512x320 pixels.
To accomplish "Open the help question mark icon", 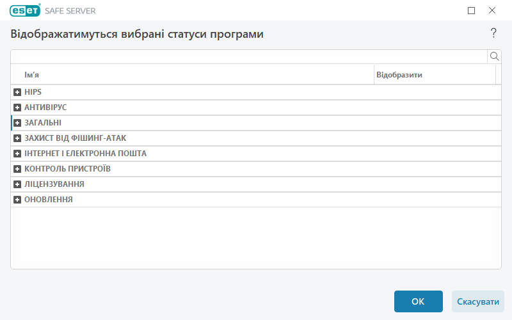I will pos(493,33).
